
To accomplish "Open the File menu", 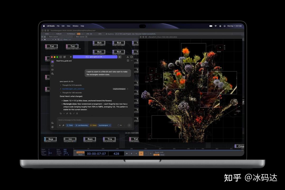I will tap(58, 26).
